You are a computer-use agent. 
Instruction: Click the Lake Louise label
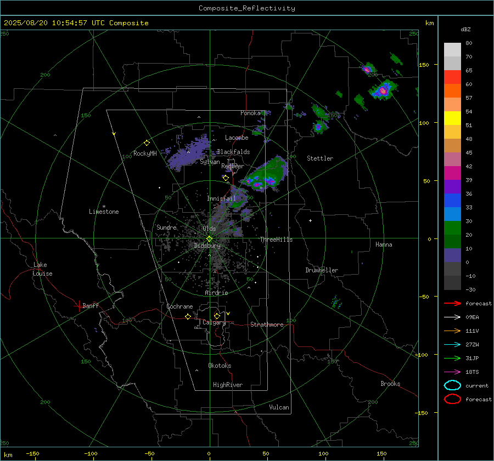pyautogui.click(x=42, y=269)
